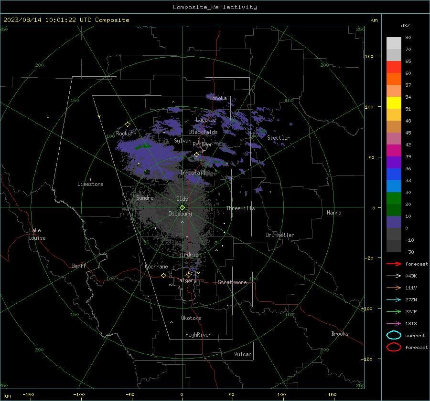Click the Banff label
This screenshot has height=401, width=430.
pyautogui.click(x=79, y=266)
